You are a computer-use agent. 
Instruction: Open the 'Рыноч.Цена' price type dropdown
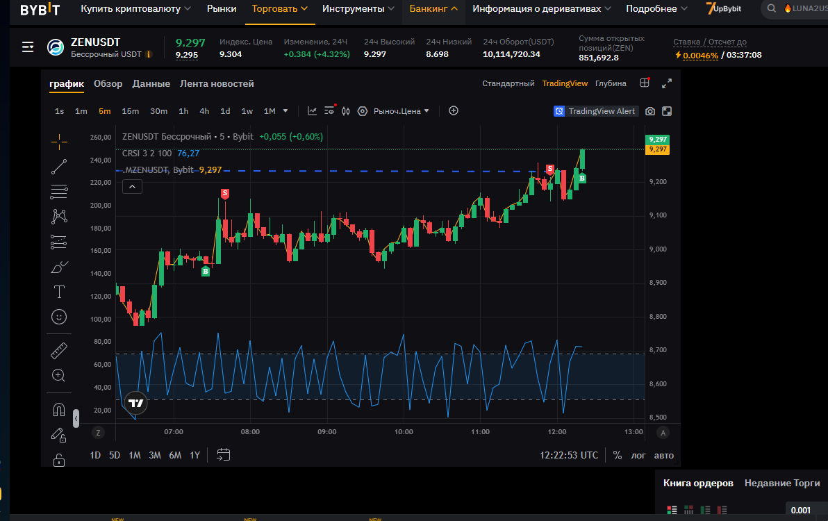tap(401, 111)
